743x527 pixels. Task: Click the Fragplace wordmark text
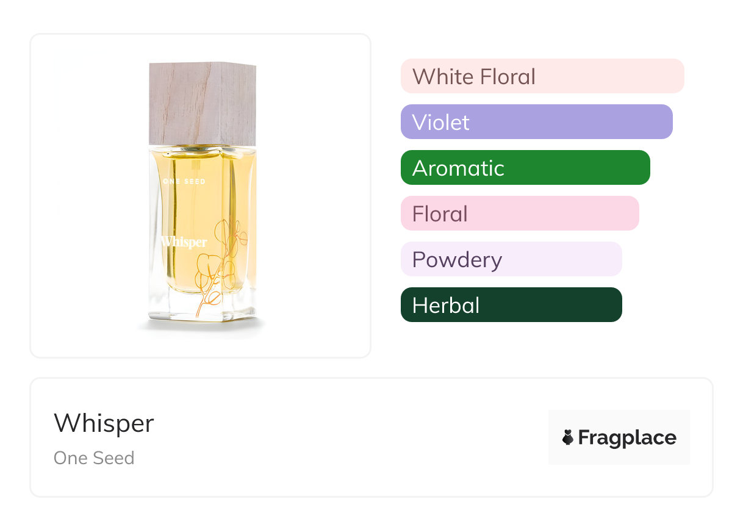(626, 437)
